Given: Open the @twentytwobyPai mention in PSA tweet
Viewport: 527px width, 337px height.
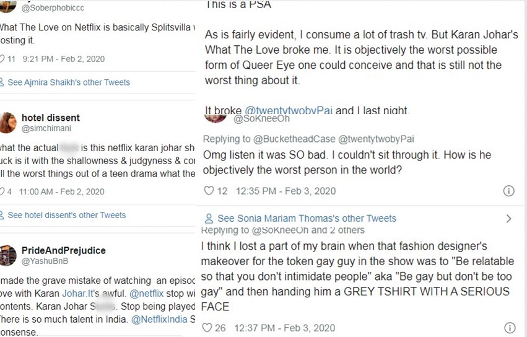Looking at the screenshot, I should pyautogui.click(x=289, y=111).
